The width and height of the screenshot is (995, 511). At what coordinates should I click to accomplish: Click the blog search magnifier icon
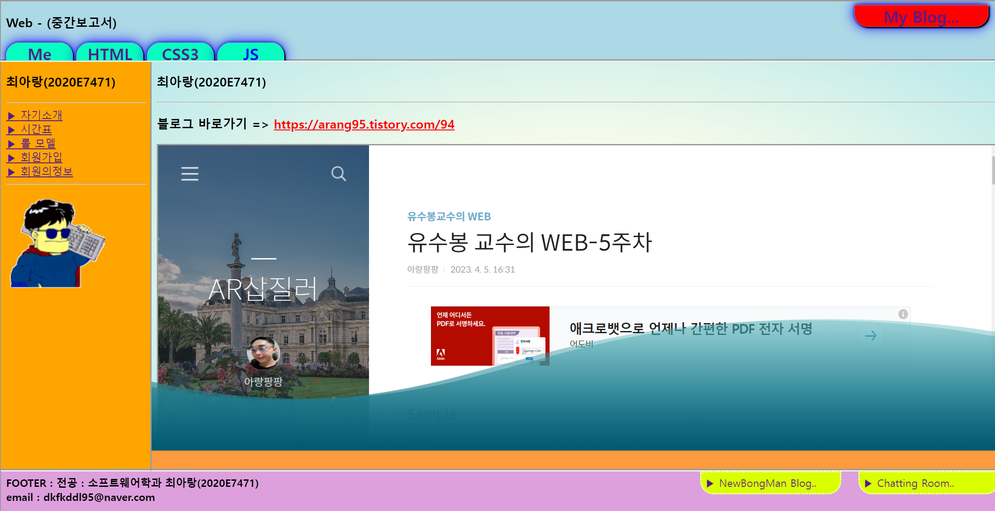[338, 174]
